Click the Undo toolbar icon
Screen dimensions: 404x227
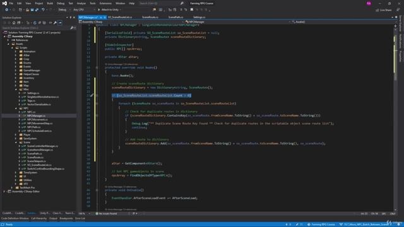[x=43, y=10]
